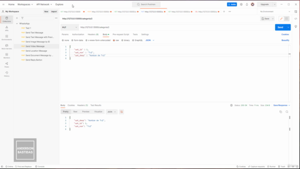Open the response Test Results tab
Viewport: 300px width, 169px height.
[x=96, y=105]
